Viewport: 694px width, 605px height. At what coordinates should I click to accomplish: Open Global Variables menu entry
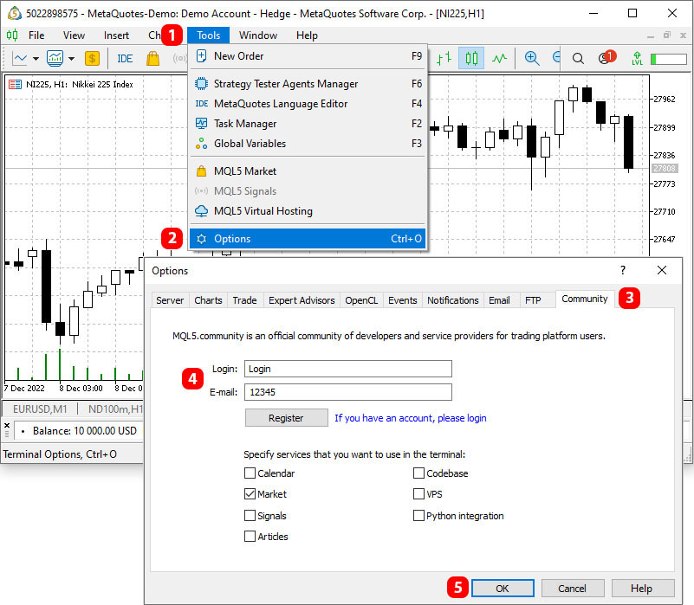[308, 144]
